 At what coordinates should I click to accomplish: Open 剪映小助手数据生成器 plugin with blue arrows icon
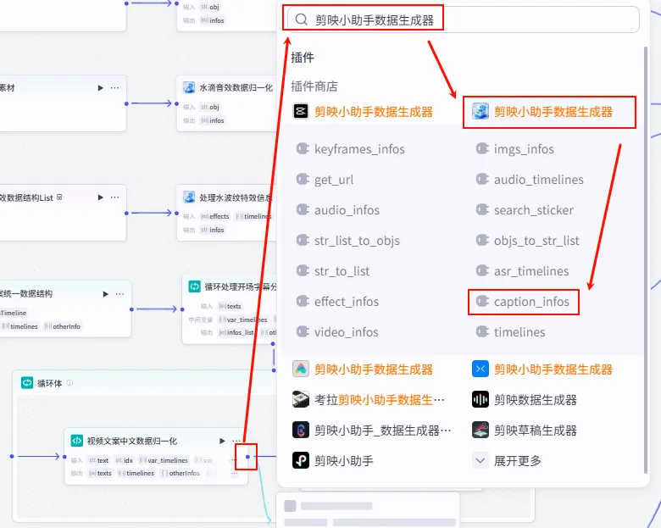click(x=542, y=369)
